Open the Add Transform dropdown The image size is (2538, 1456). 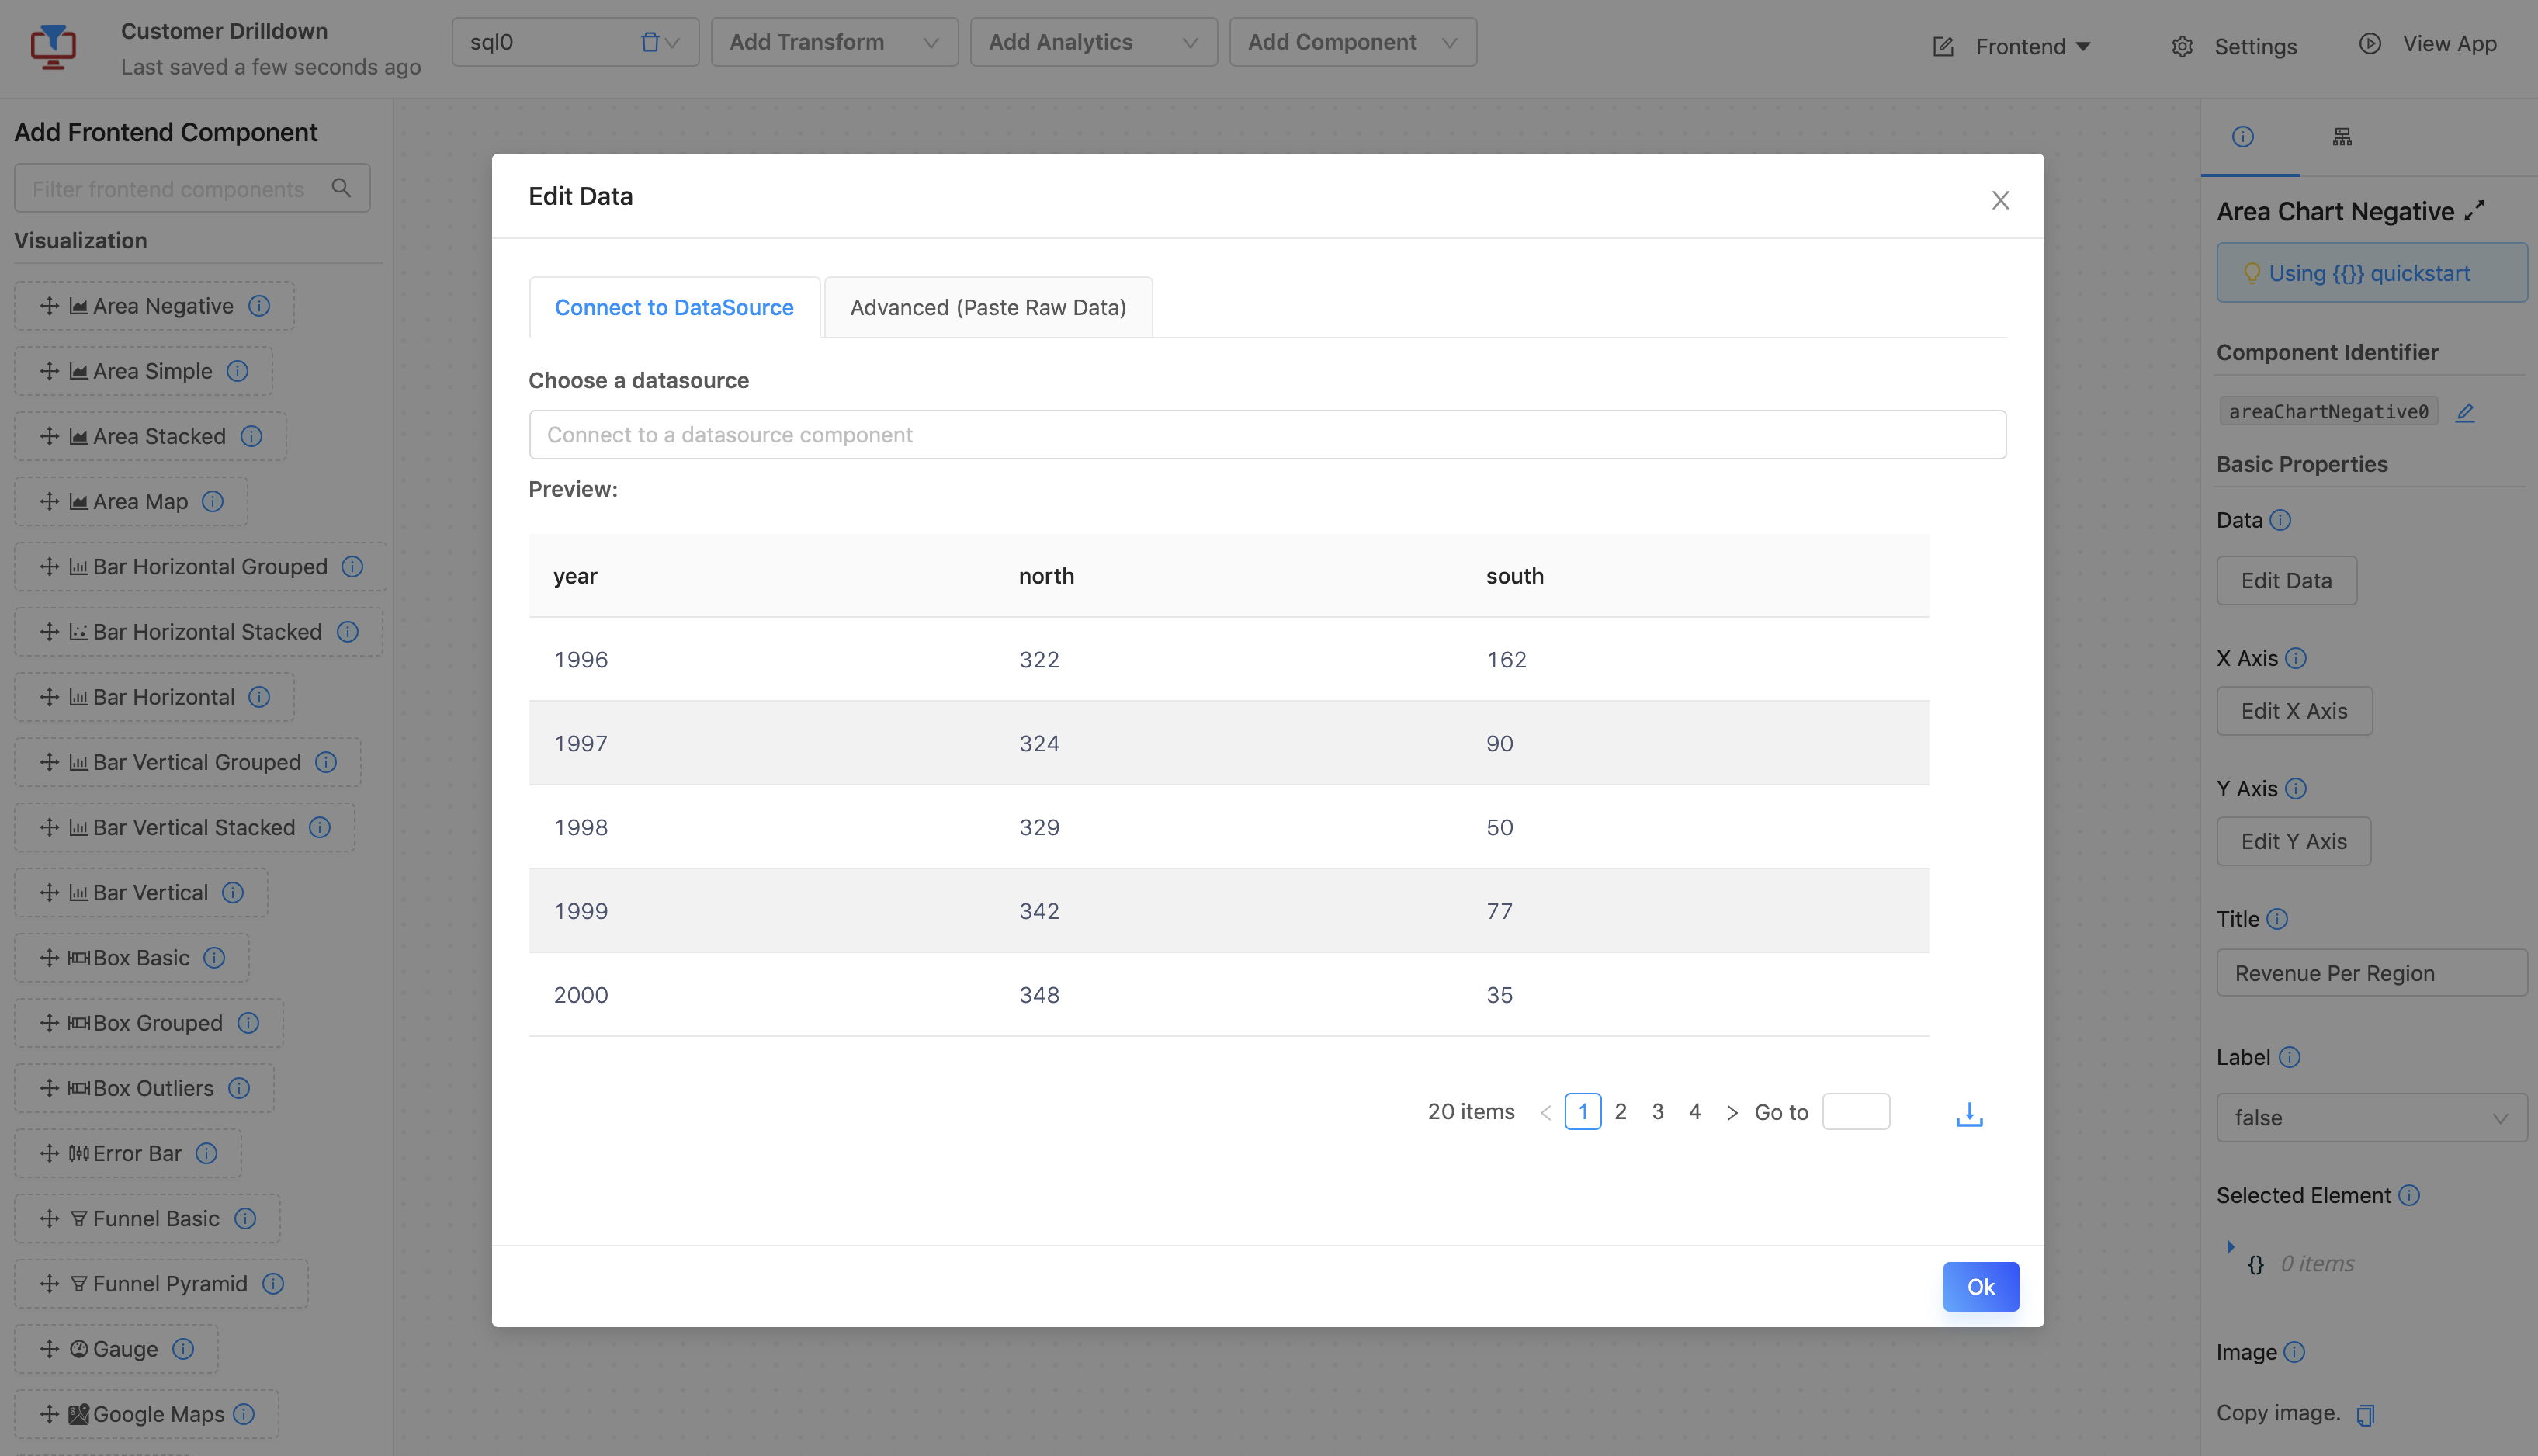(834, 42)
